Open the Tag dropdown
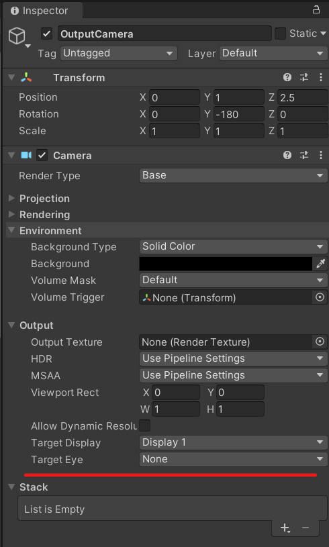The image size is (329, 547). [119, 54]
